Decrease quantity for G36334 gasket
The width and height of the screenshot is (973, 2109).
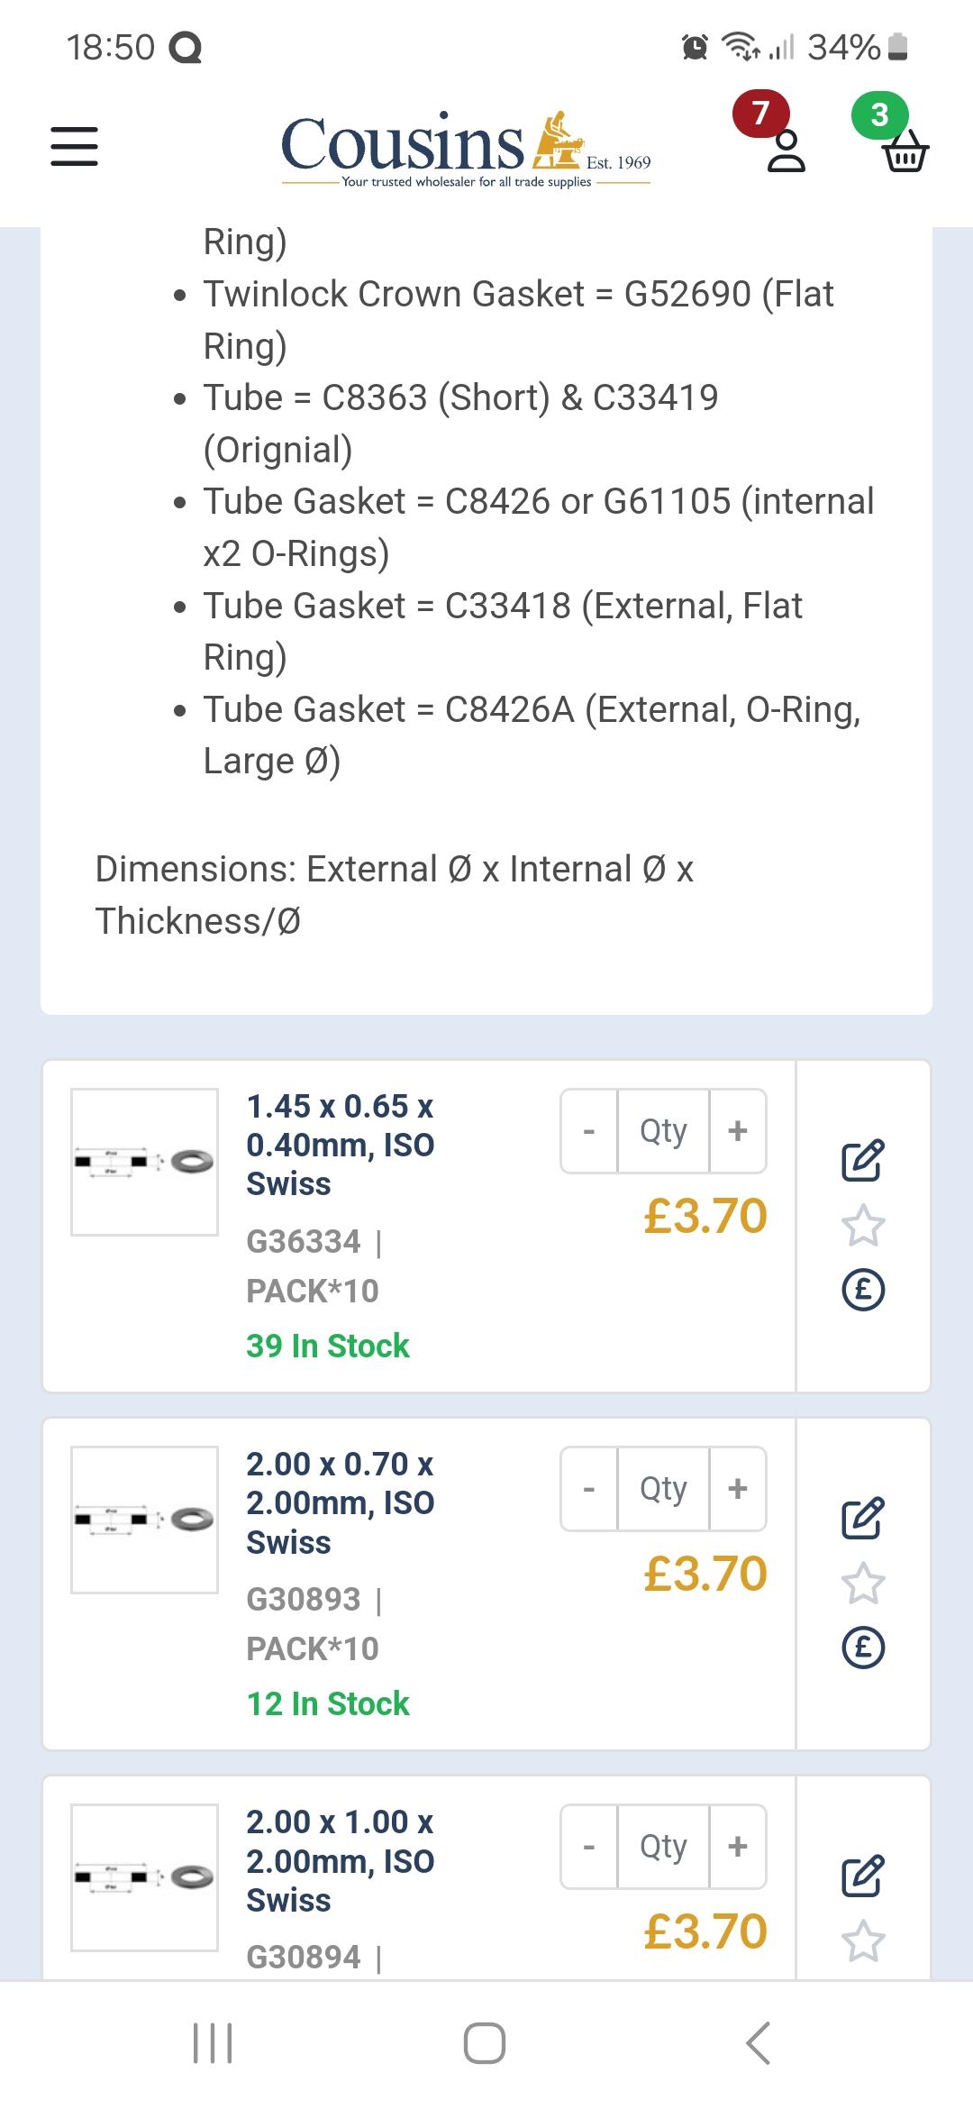click(589, 1130)
